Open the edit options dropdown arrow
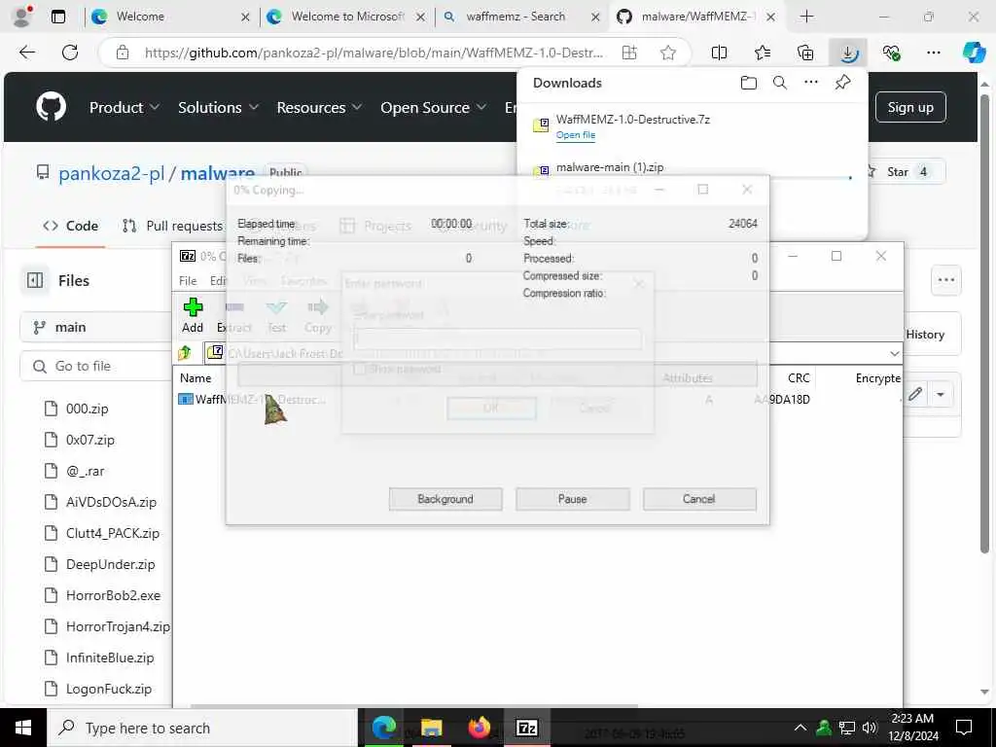996x747 pixels. (941, 395)
